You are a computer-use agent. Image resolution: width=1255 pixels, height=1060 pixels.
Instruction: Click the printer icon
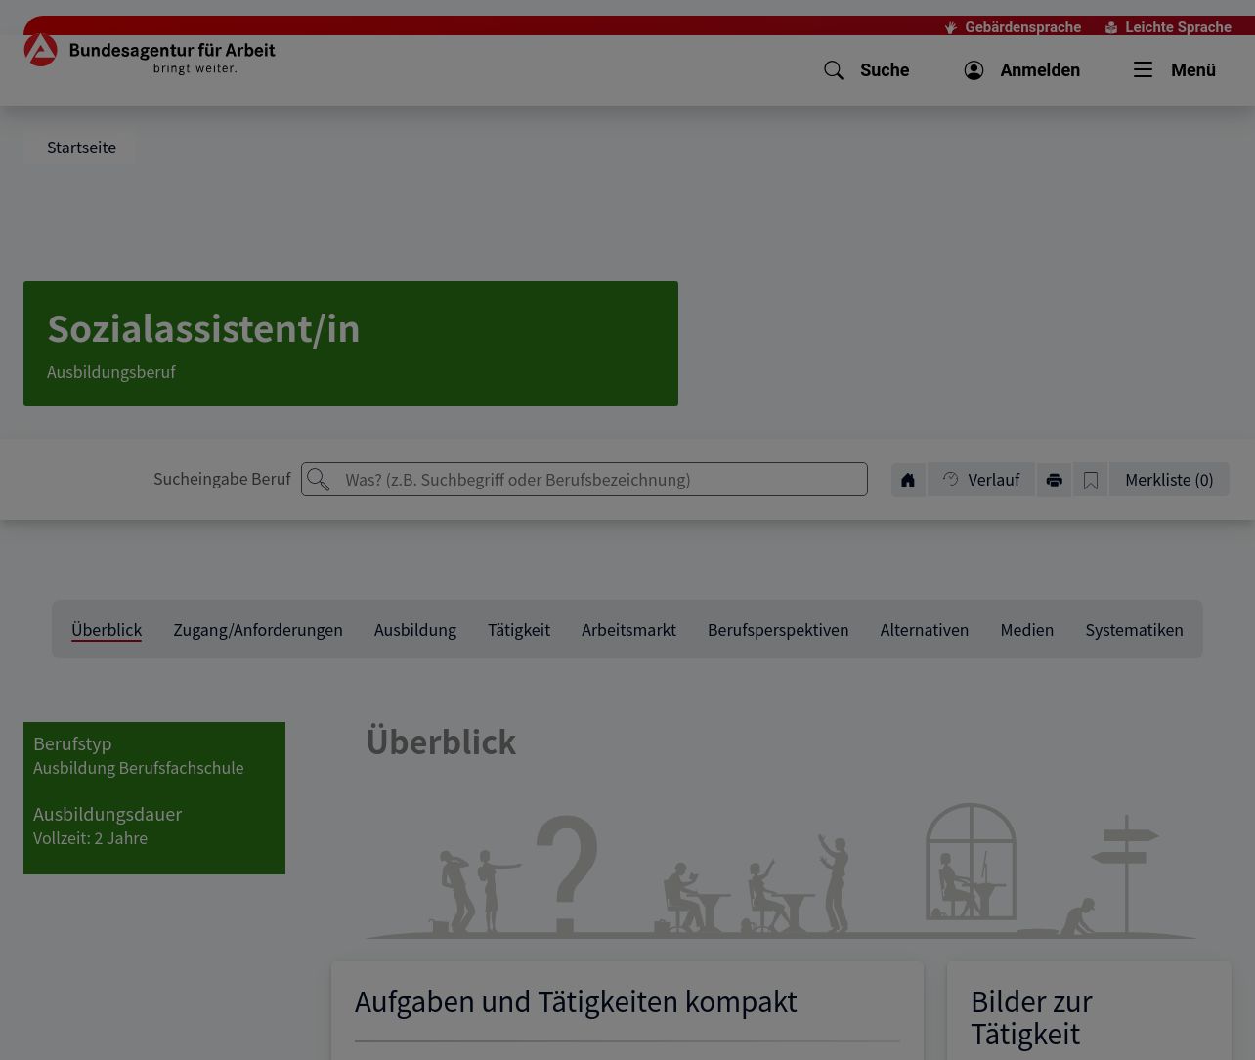pos(1054,480)
